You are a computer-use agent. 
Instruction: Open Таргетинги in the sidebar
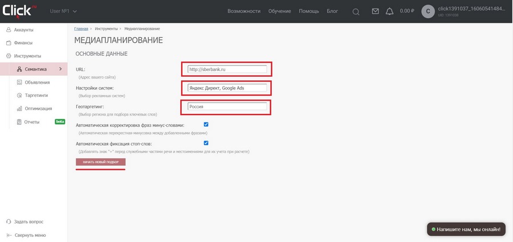pyautogui.click(x=36, y=96)
